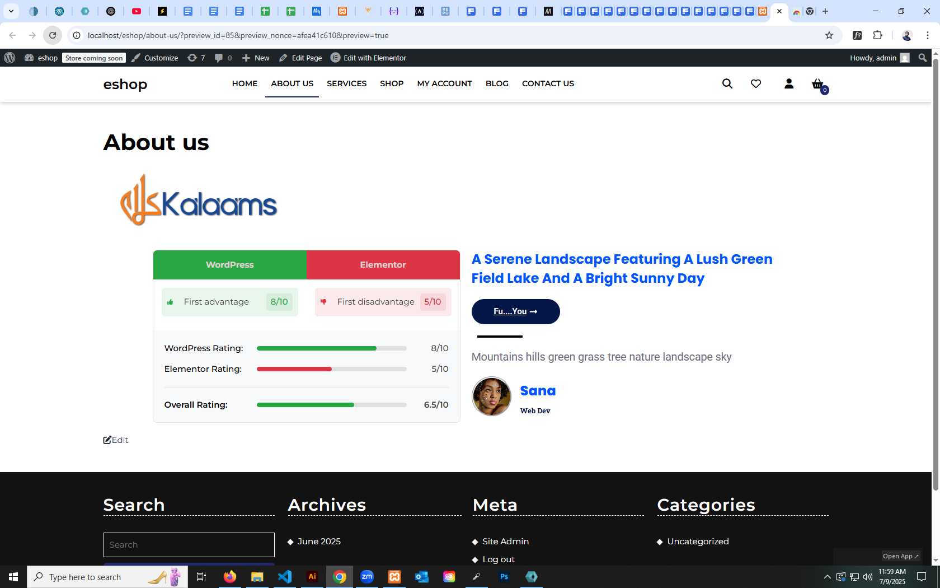The height and width of the screenshot is (588, 940).
Task: Bookmark this page with the star icon
Action: pyautogui.click(x=829, y=35)
